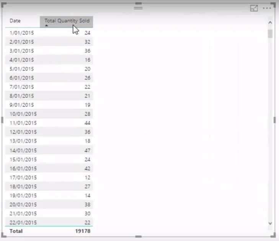Select the 17/01/2015 date cell
279x241 pixels.
tap(23, 177)
